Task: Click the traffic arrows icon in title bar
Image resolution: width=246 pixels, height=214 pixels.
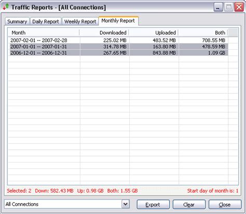Action: pyautogui.click(x=6, y=7)
